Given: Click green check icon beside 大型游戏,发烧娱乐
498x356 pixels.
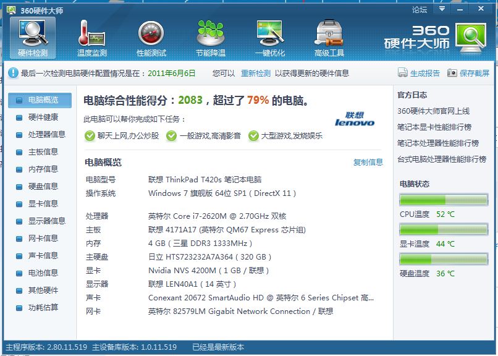Looking at the screenshot, I should point(253,136).
